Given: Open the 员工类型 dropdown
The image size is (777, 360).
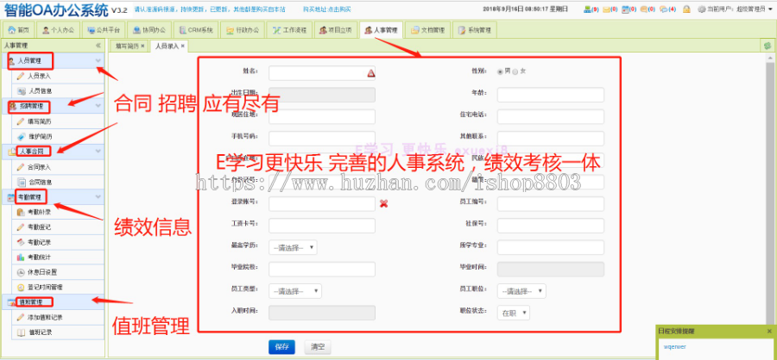Looking at the screenshot, I should coord(295,291).
